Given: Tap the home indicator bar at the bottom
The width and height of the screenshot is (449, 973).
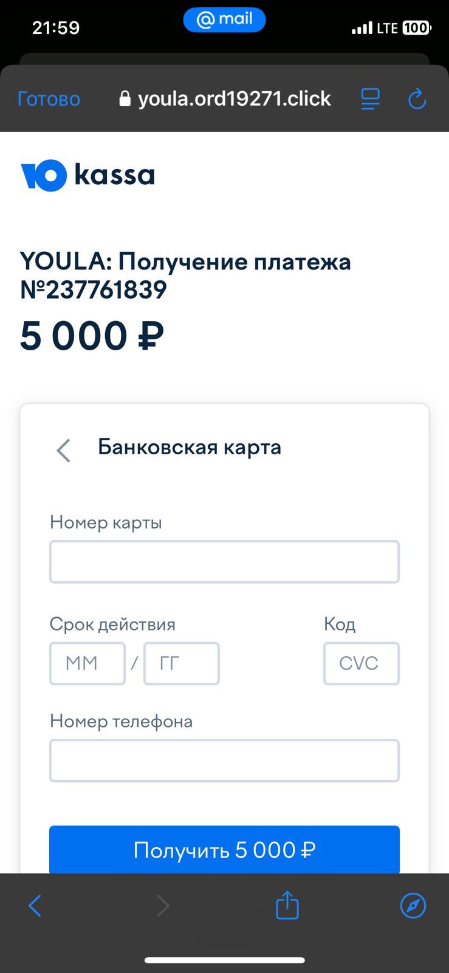Looking at the screenshot, I should coord(224,960).
